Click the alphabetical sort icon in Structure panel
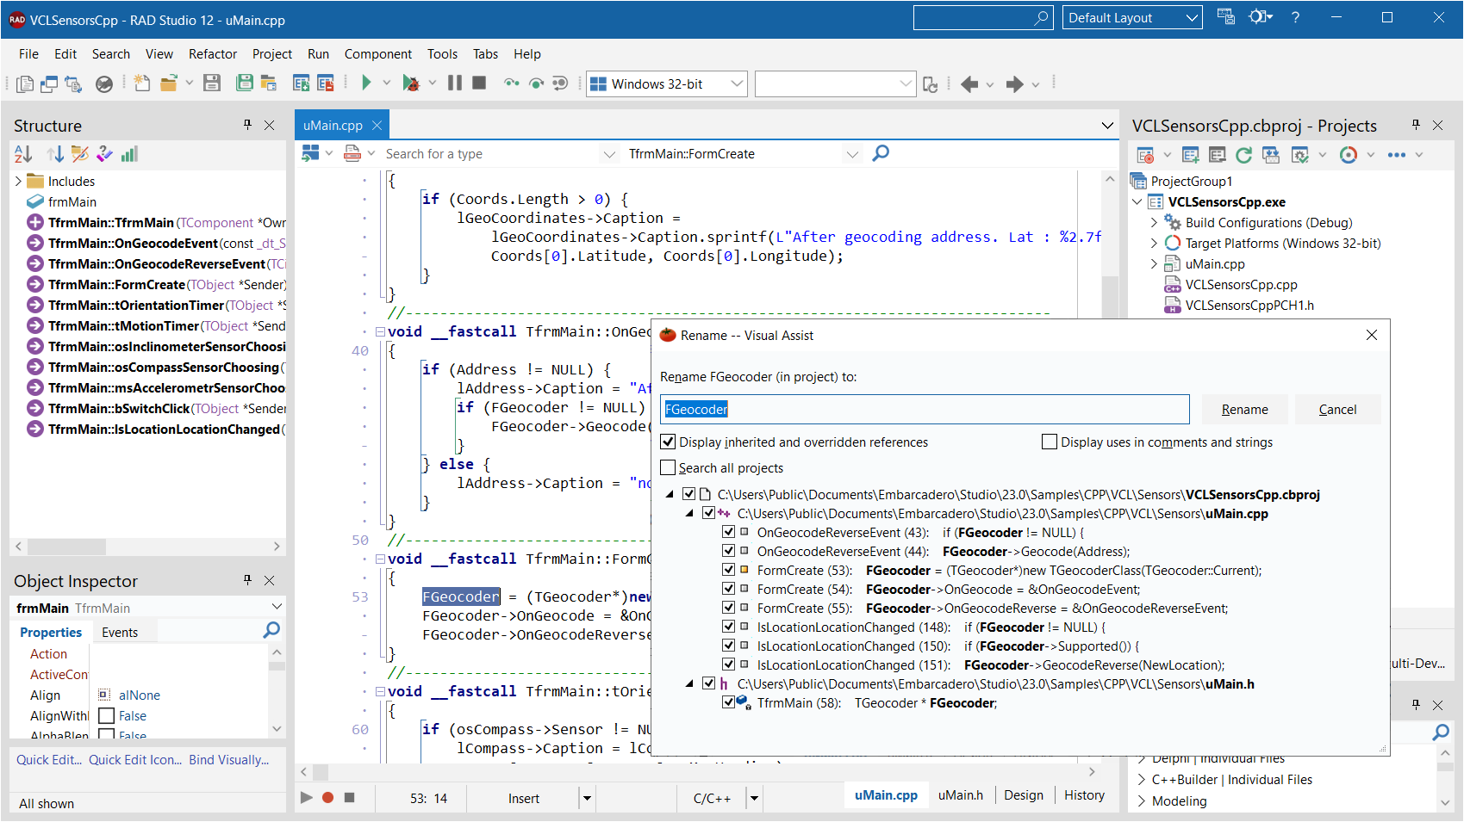Screen dimensions: 1464x822 pos(23,154)
